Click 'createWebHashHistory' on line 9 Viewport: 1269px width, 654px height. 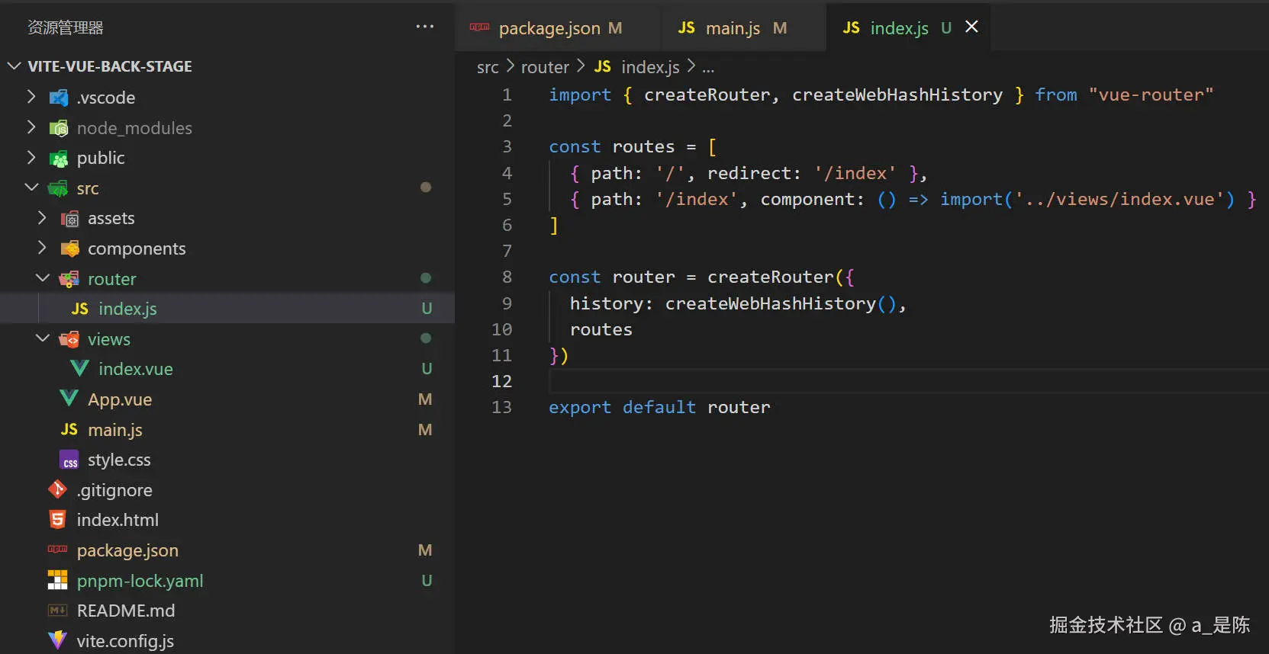pos(771,303)
